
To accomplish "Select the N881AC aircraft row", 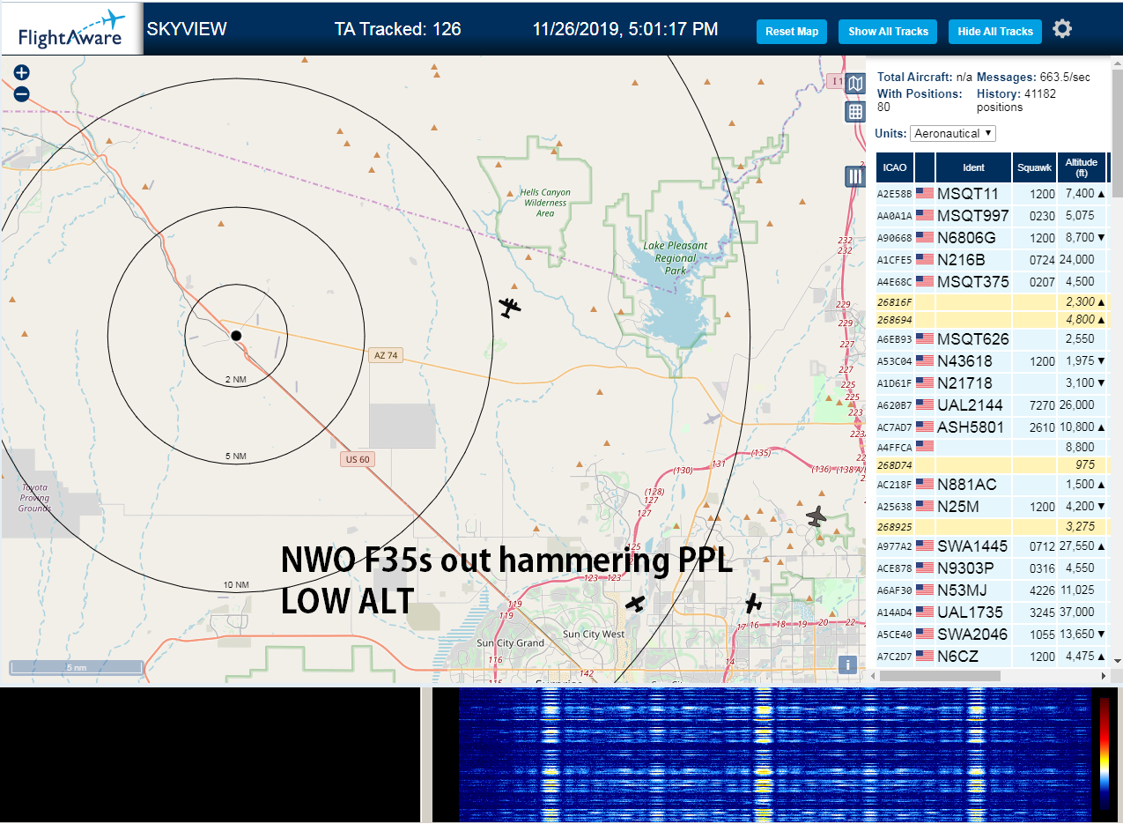I will 991,485.
